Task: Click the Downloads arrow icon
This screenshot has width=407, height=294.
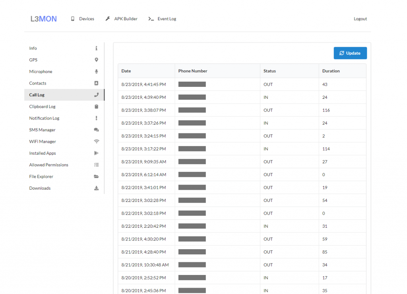Action: point(96,188)
